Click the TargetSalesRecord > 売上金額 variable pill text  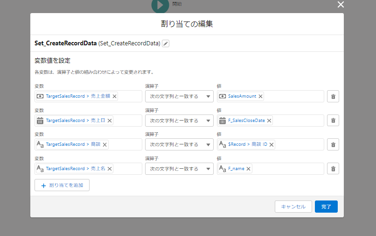[x=78, y=96]
